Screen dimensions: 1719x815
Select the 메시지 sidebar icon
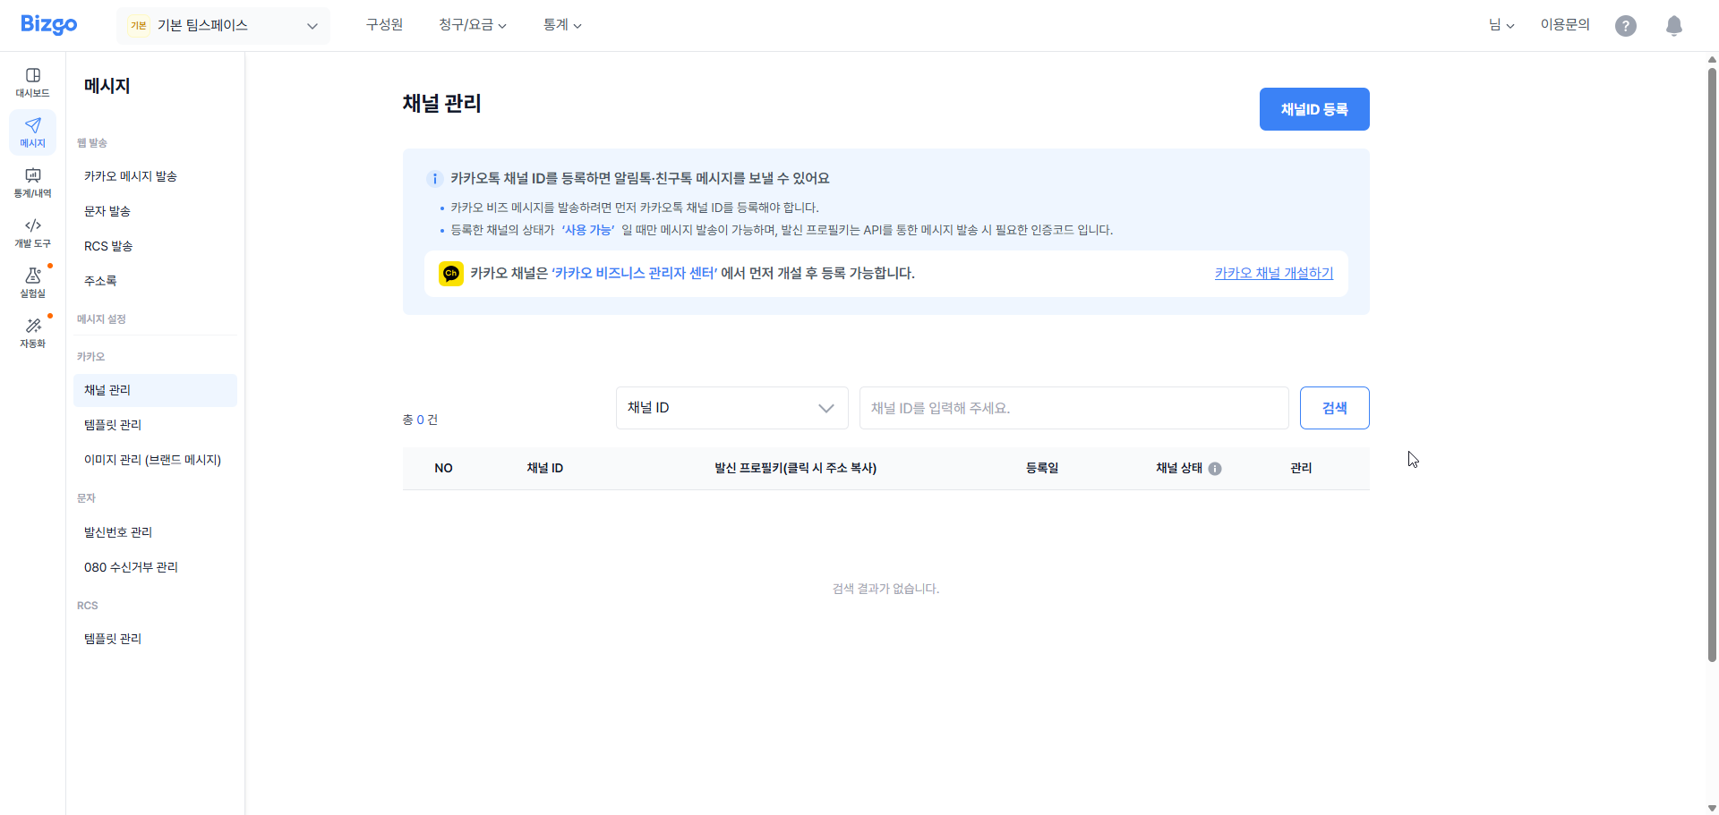pos(32,132)
